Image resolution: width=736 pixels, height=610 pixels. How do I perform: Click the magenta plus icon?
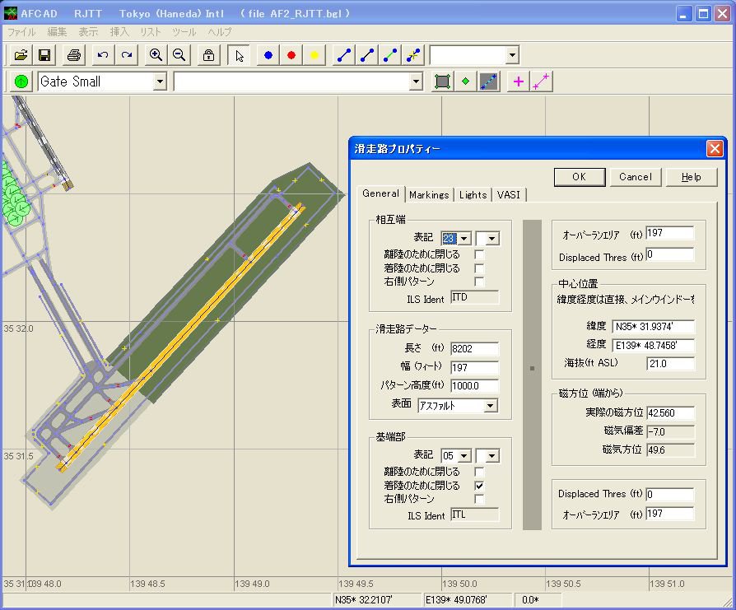518,81
